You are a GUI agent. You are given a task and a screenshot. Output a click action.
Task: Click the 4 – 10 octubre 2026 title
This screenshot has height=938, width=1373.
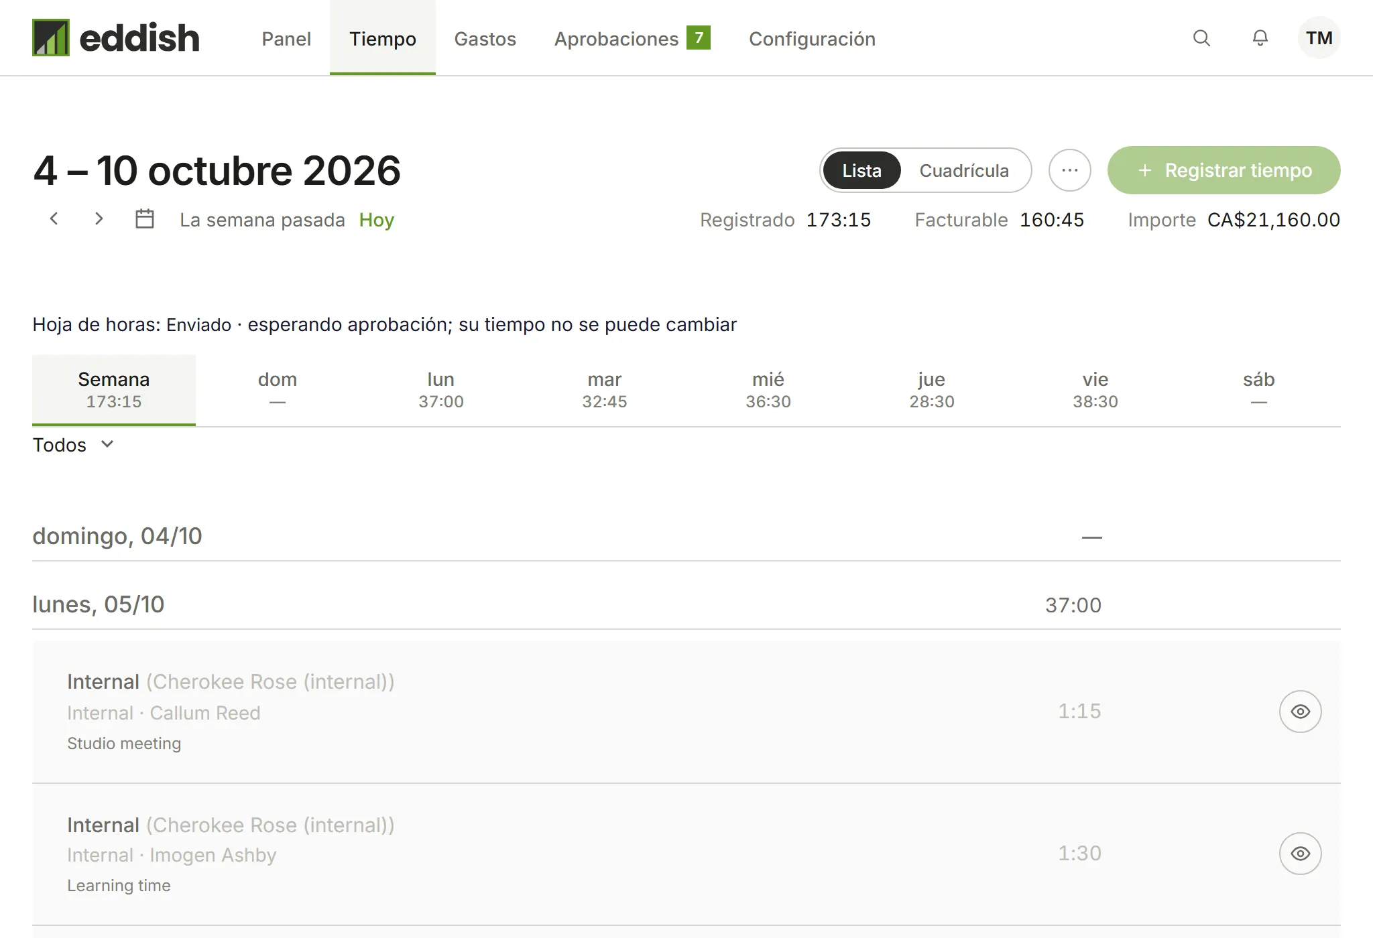pyautogui.click(x=217, y=170)
